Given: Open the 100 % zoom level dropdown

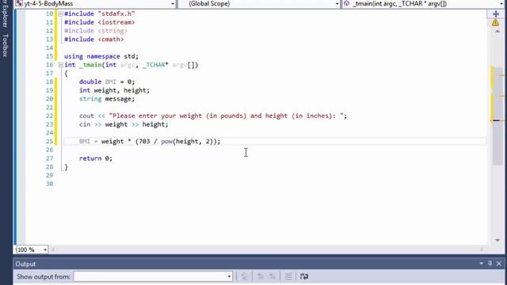Looking at the screenshot, I should 45,250.
